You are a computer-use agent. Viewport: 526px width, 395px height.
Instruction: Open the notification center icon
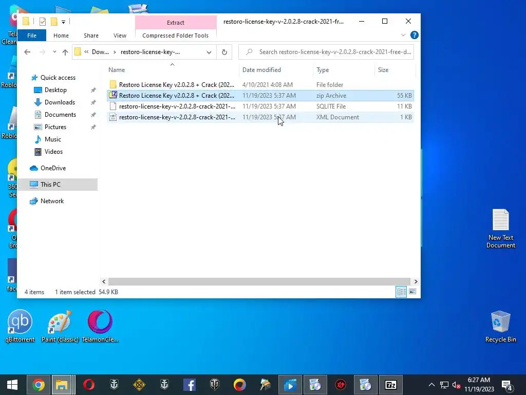tap(507, 385)
